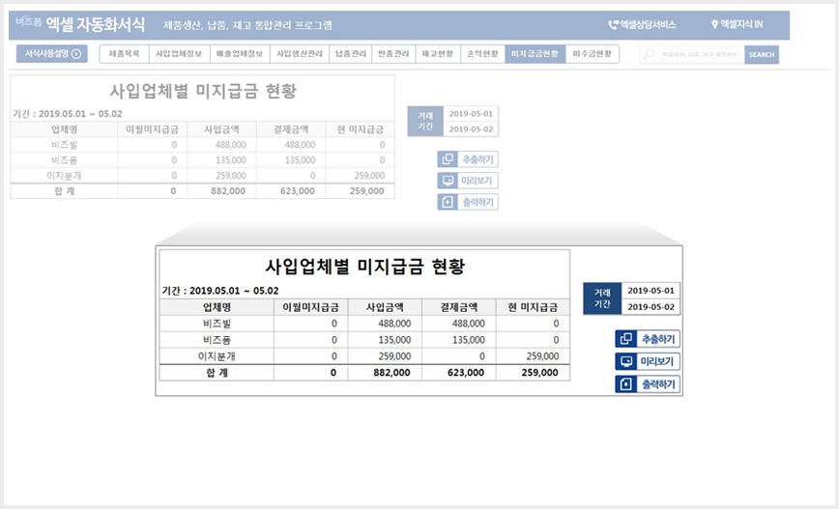
Task: Select the 비즈폼 row name in the enlarged table
Action: click(217, 340)
